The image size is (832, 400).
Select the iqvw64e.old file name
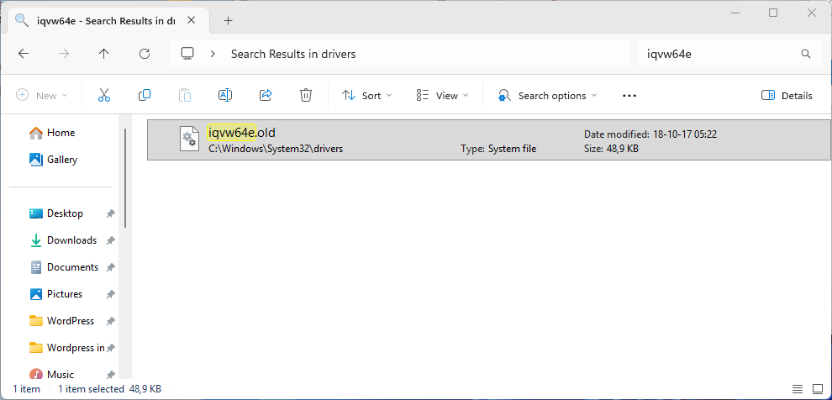click(242, 132)
